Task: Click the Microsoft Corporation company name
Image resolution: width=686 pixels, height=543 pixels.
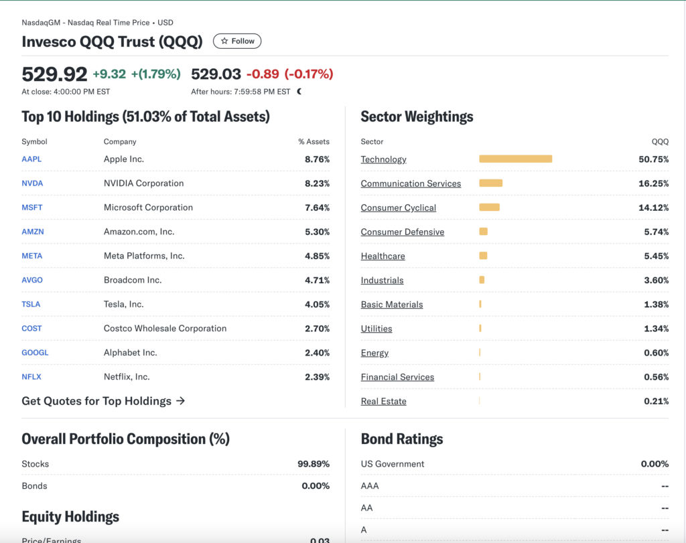Action: click(148, 208)
